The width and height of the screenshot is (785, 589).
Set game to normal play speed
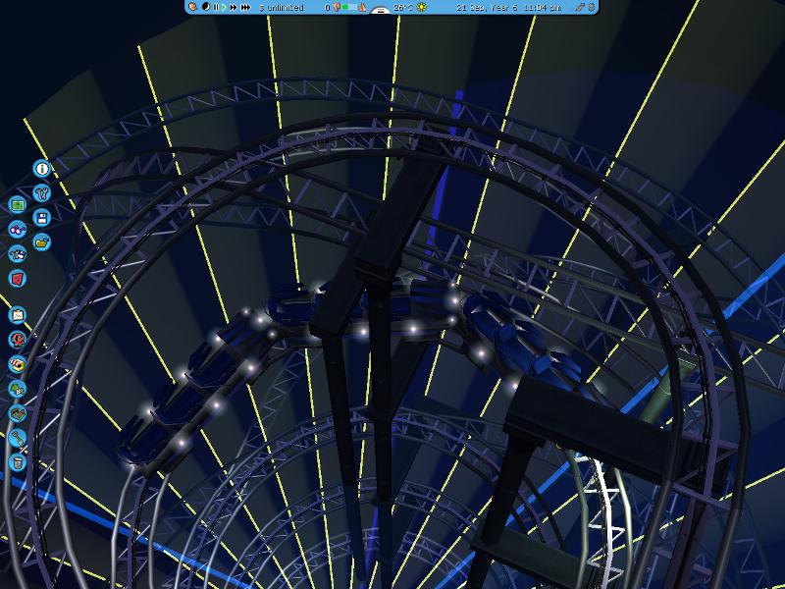(x=224, y=8)
